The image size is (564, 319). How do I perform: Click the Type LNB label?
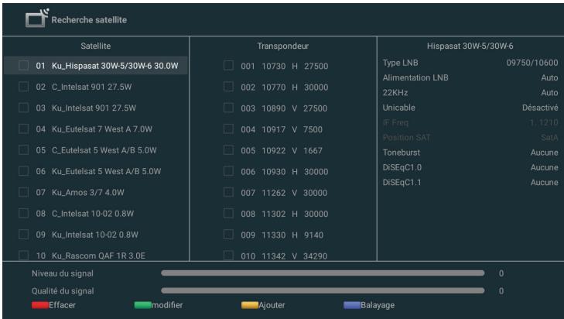pyautogui.click(x=400, y=63)
